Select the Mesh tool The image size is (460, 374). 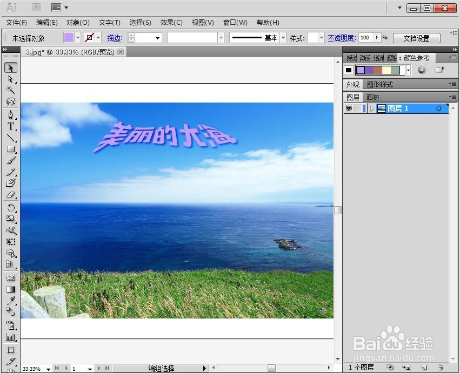11,278
